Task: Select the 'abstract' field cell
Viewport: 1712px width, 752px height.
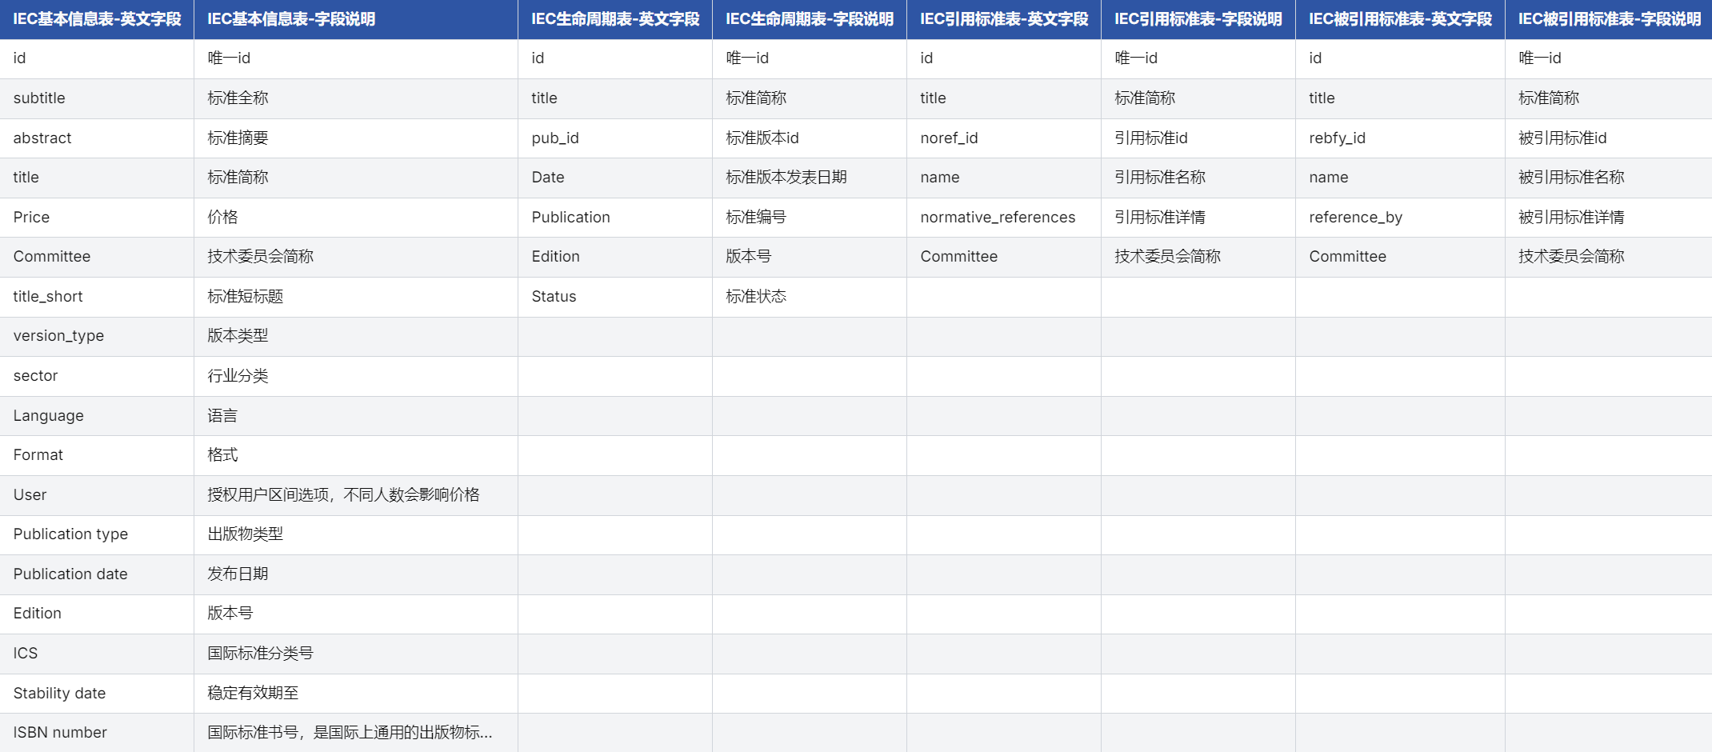Action: tap(97, 138)
